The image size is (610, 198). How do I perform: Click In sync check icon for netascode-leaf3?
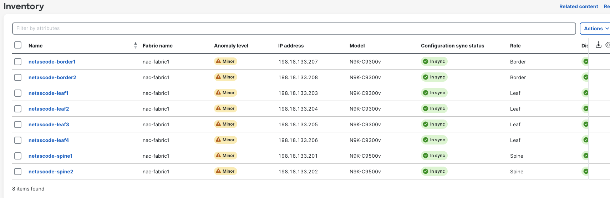pos(426,124)
